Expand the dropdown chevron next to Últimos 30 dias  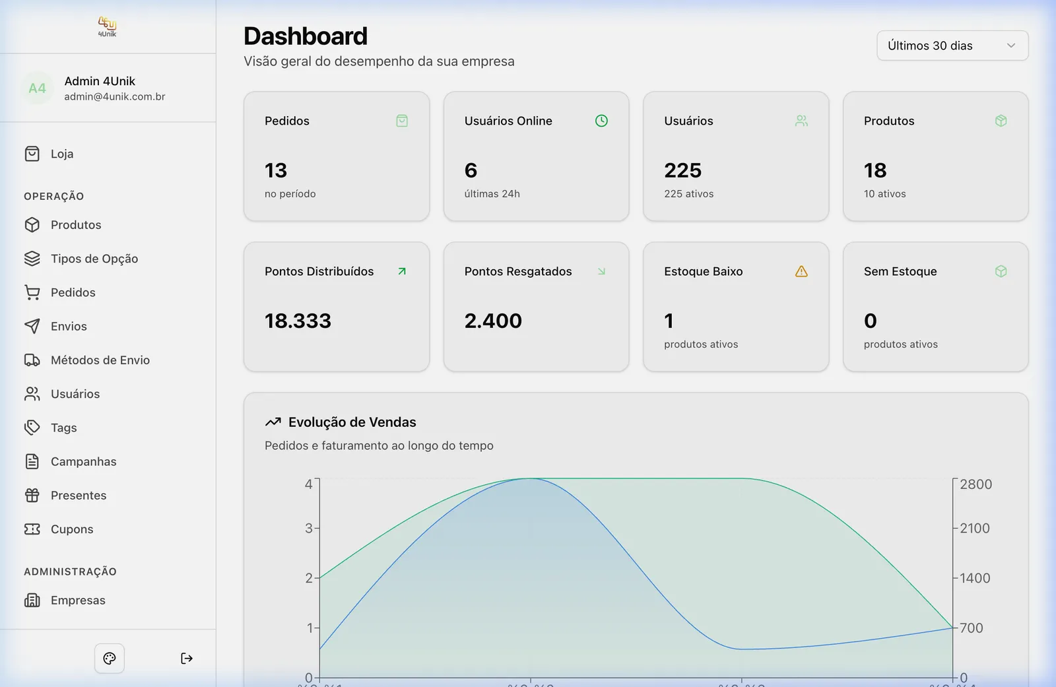(x=1010, y=46)
